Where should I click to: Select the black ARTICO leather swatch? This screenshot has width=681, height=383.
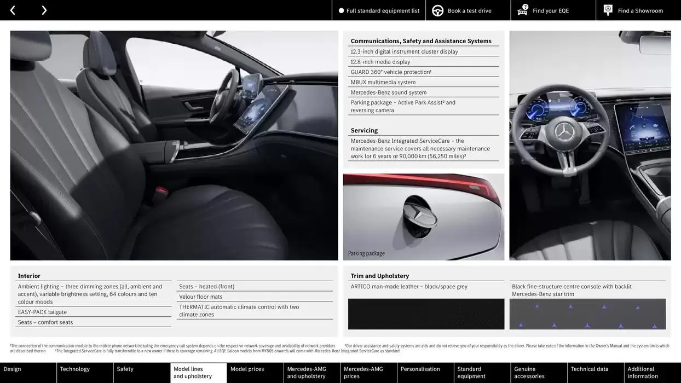click(426, 314)
